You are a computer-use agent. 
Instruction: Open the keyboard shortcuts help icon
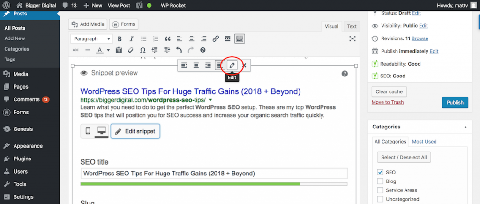202,50
